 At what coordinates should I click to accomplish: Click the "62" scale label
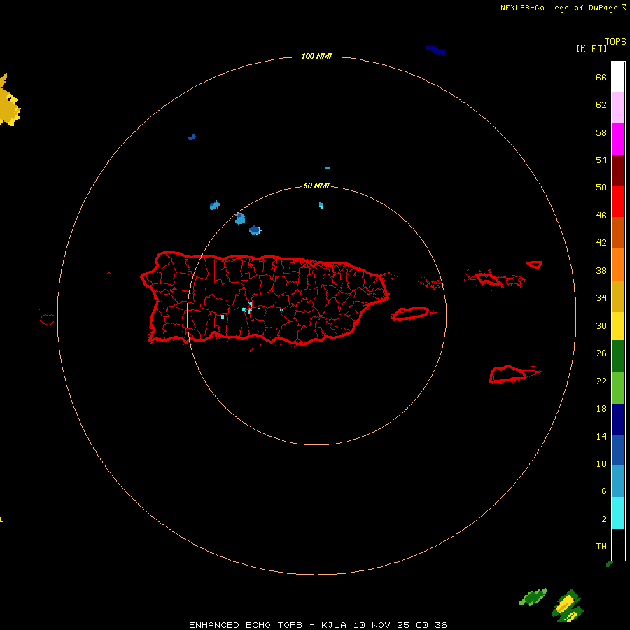(x=601, y=105)
